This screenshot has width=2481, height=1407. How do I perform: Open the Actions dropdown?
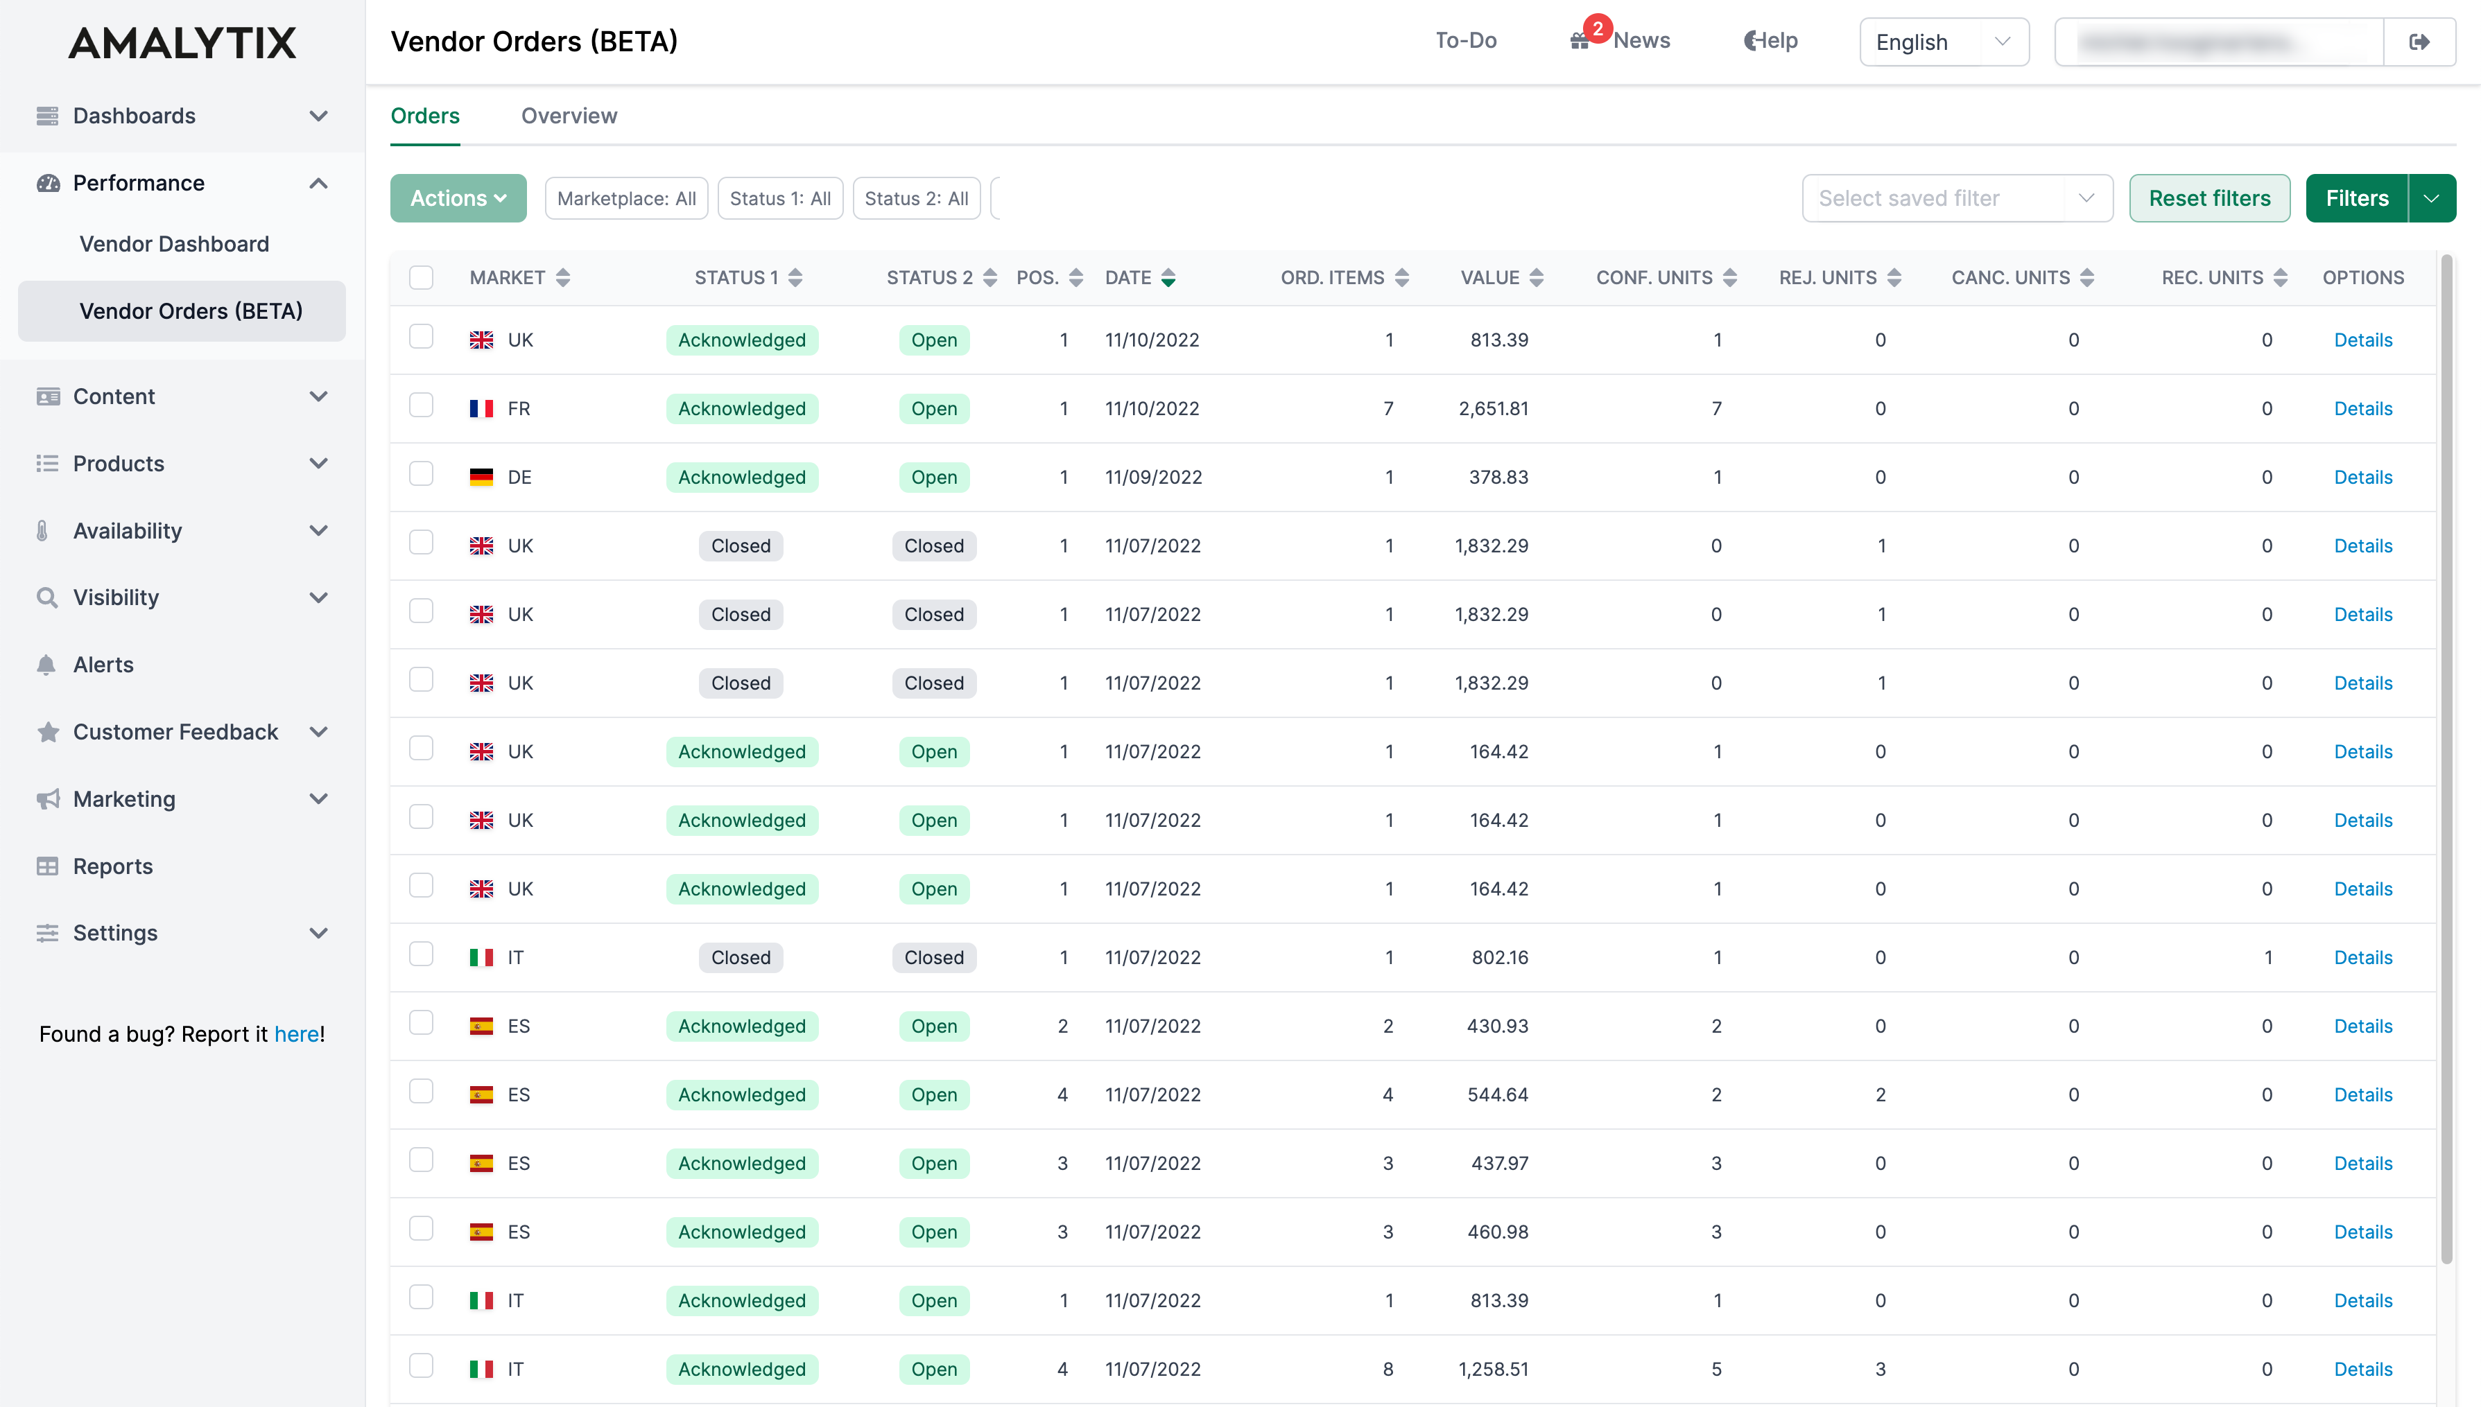click(458, 197)
